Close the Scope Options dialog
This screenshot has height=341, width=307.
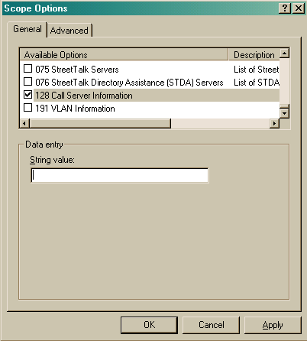point(298,8)
